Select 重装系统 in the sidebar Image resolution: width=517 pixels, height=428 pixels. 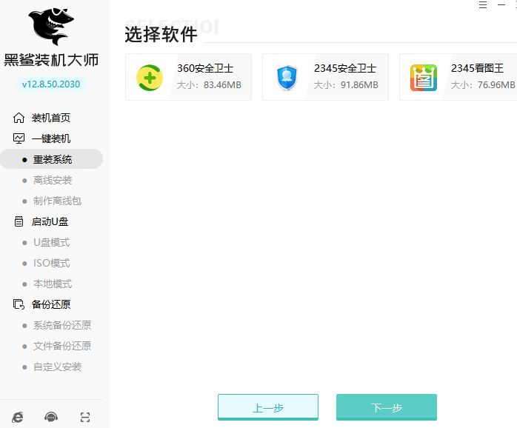(51, 159)
